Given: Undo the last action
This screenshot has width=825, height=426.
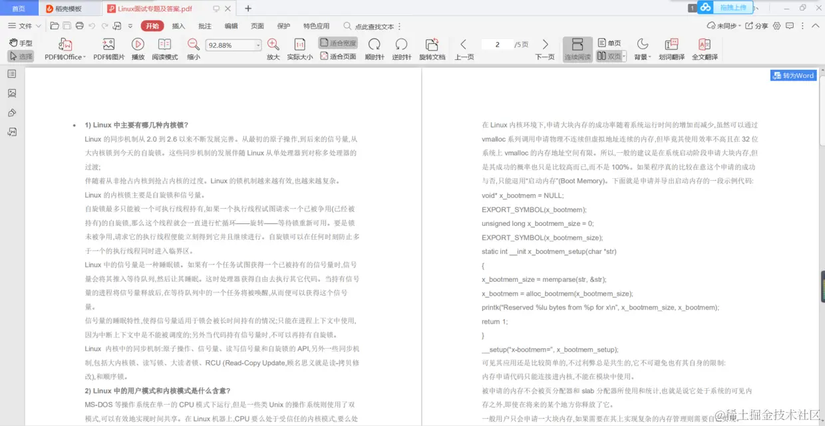Looking at the screenshot, I should pos(92,26).
